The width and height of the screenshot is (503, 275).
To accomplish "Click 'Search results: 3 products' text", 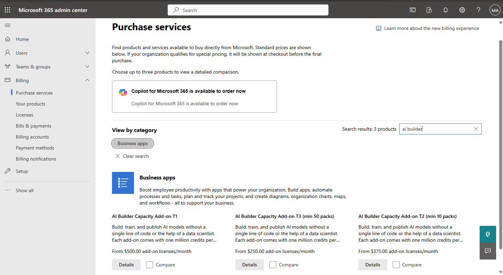I will tap(369, 129).
